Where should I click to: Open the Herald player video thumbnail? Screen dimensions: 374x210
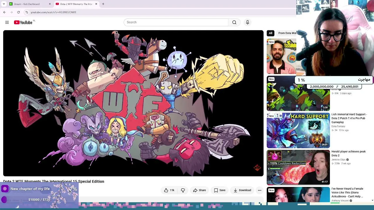click(298, 167)
